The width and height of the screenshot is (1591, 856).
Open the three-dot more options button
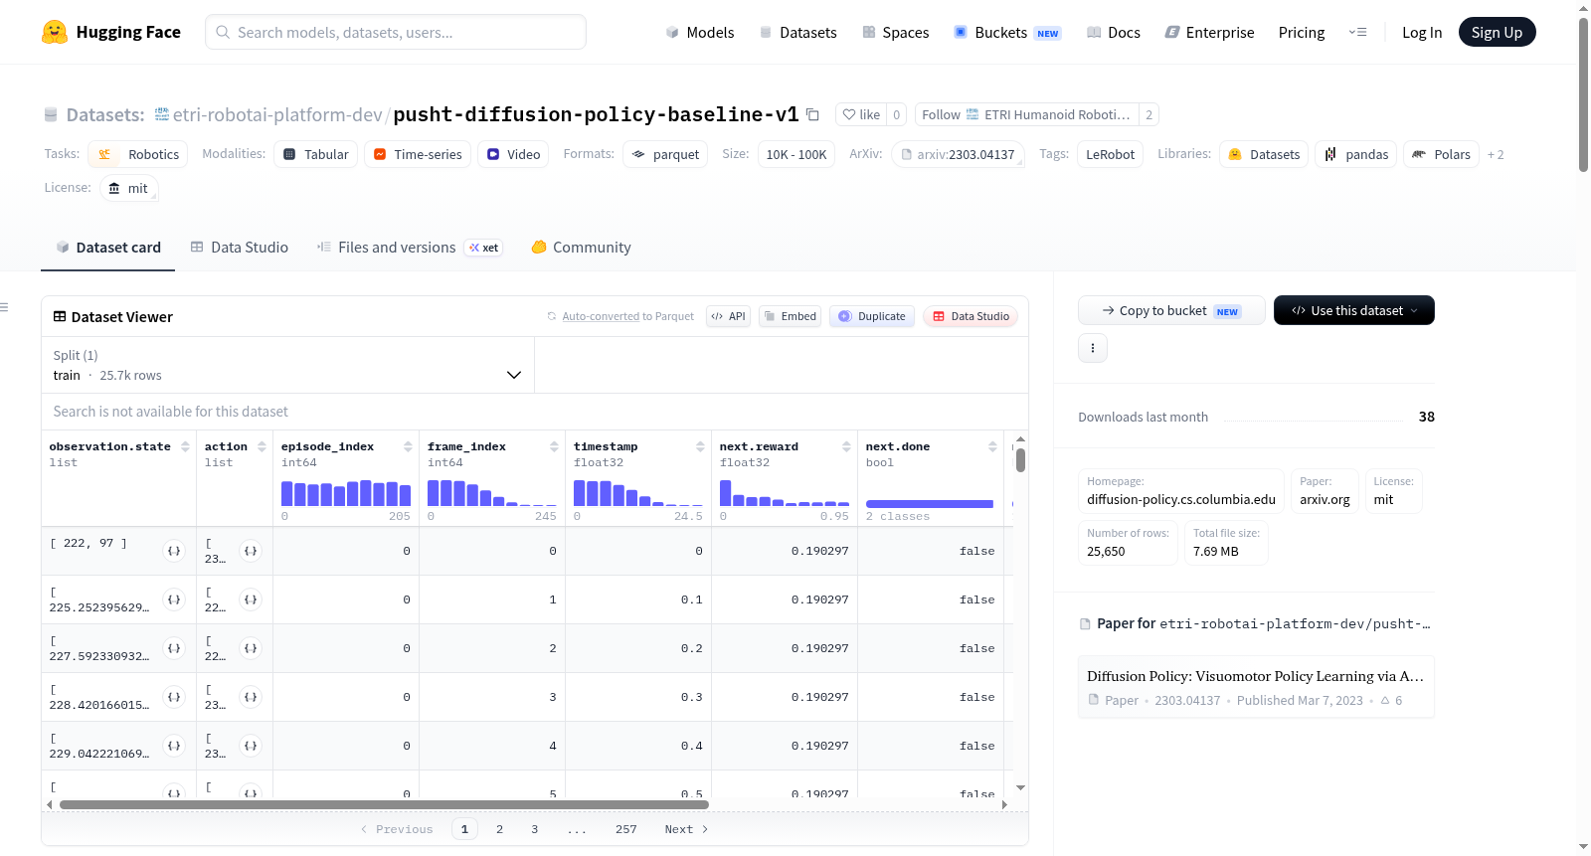[x=1093, y=348]
